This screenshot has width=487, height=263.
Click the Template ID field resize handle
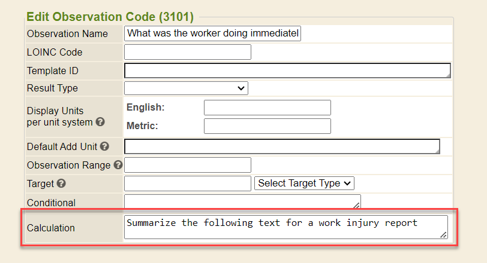[x=447, y=75]
